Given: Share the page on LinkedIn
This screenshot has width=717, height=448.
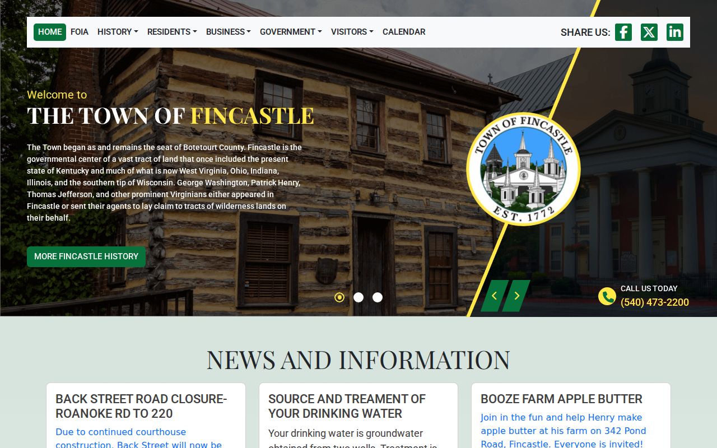Looking at the screenshot, I should (675, 32).
